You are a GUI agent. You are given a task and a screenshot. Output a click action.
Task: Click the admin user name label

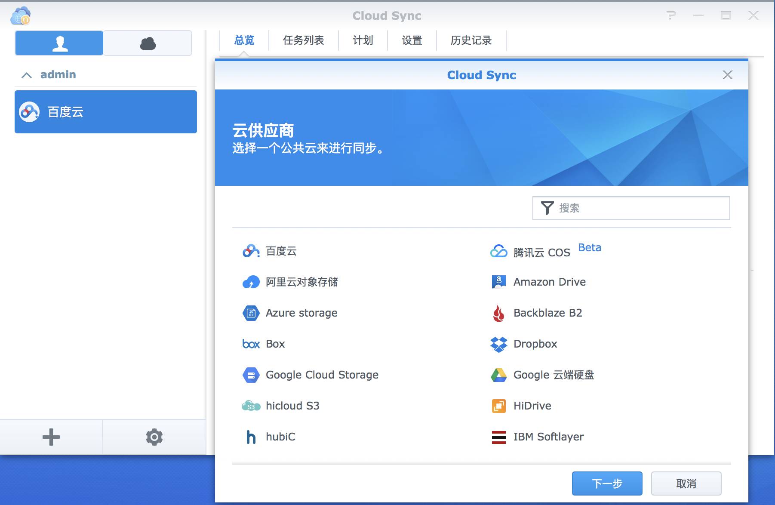coord(58,75)
